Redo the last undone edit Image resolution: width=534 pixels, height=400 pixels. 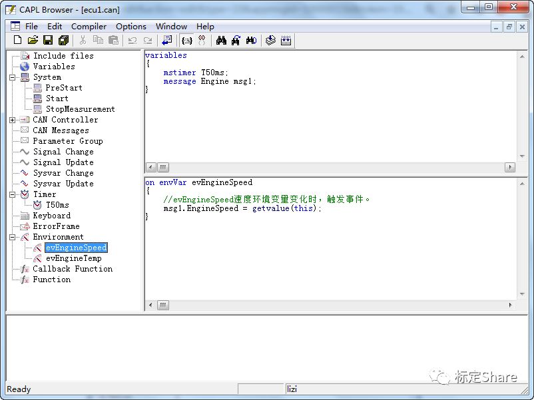pyautogui.click(x=148, y=41)
